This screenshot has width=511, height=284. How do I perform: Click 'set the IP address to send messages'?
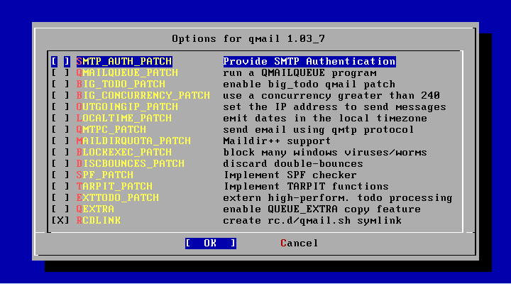pos(335,107)
